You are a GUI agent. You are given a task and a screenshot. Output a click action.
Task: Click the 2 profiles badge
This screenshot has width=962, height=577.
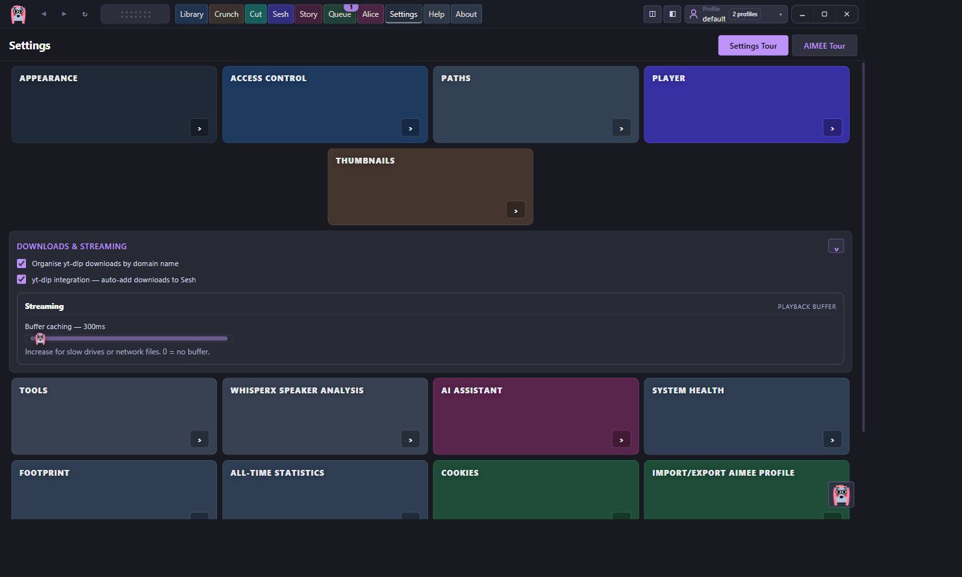click(x=745, y=14)
